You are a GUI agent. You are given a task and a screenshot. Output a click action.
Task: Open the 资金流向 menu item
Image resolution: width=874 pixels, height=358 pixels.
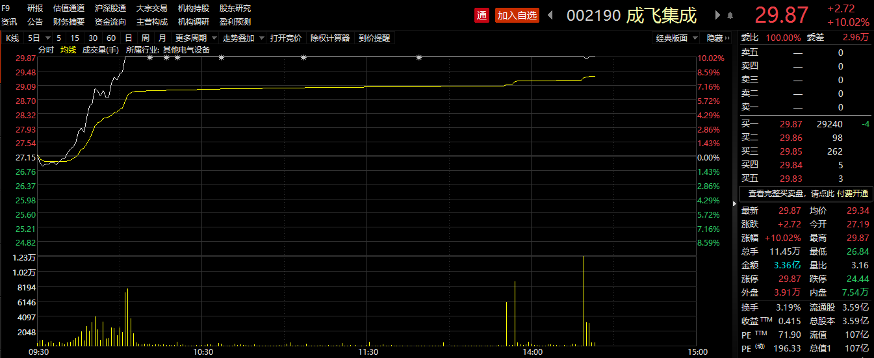click(110, 21)
